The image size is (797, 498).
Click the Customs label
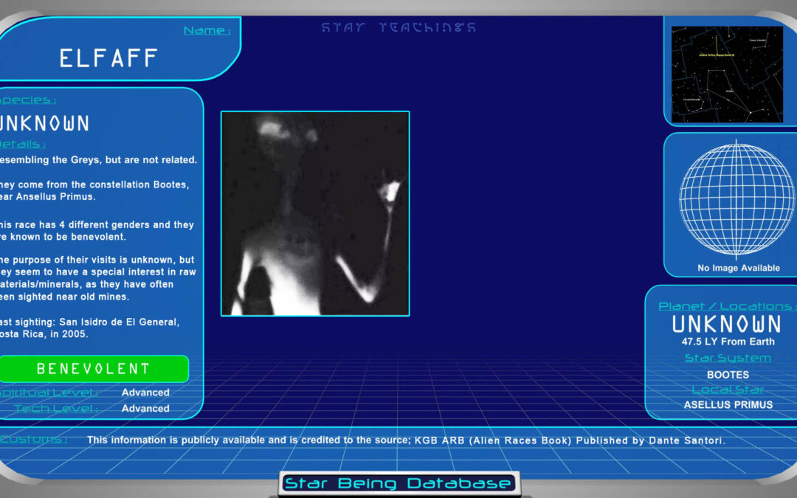point(34,440)
